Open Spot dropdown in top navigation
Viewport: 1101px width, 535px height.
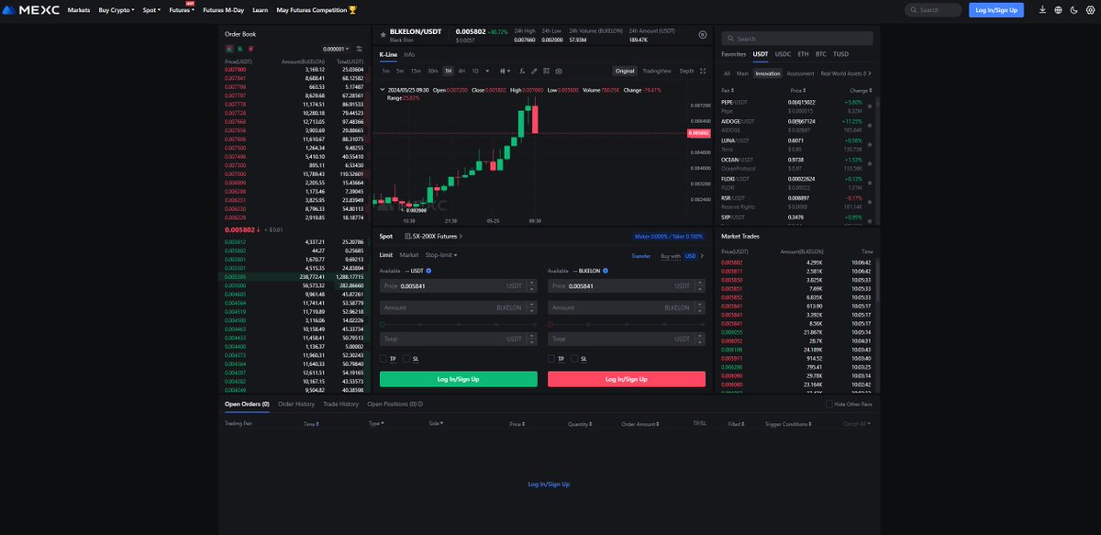click(151, 10)
